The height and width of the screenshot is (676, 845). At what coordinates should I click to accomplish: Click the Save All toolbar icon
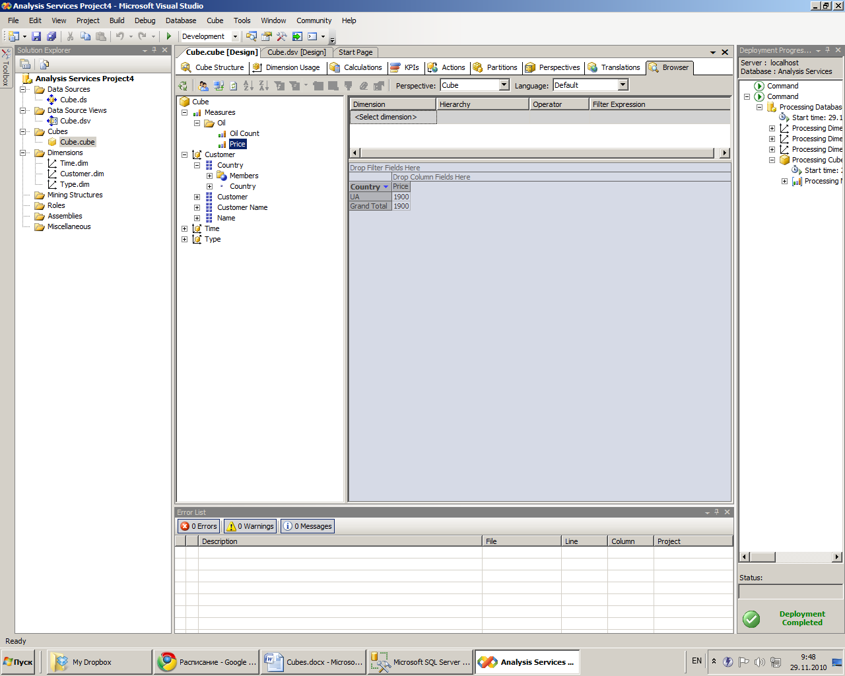point(51,36)
